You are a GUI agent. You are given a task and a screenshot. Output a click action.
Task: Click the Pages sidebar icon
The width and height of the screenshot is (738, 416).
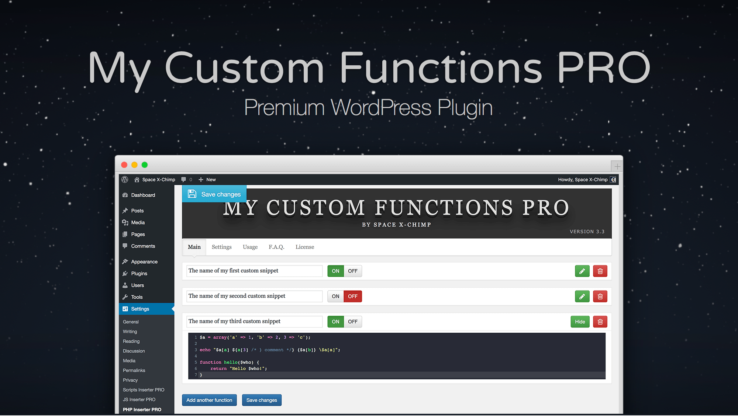tap(125, 234)
